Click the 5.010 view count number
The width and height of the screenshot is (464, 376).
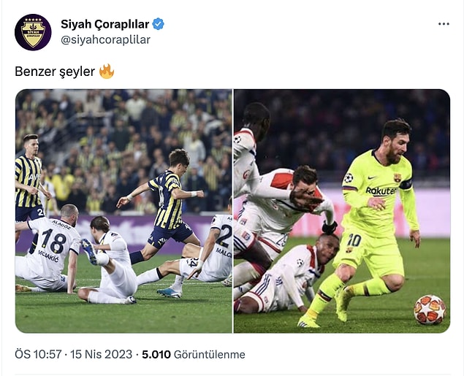click(x=156, y=354)
